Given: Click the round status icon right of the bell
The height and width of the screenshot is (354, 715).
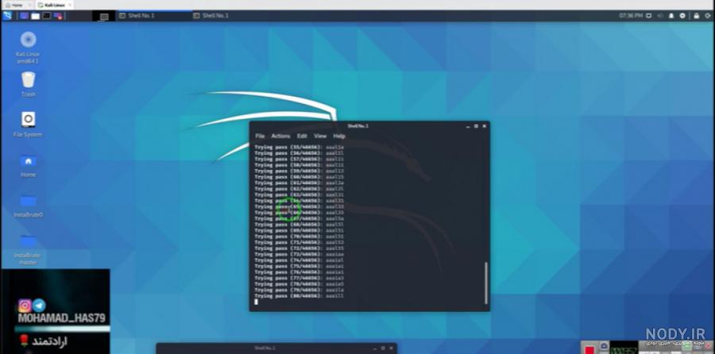Looking at the screenshot, I should 682,16.
